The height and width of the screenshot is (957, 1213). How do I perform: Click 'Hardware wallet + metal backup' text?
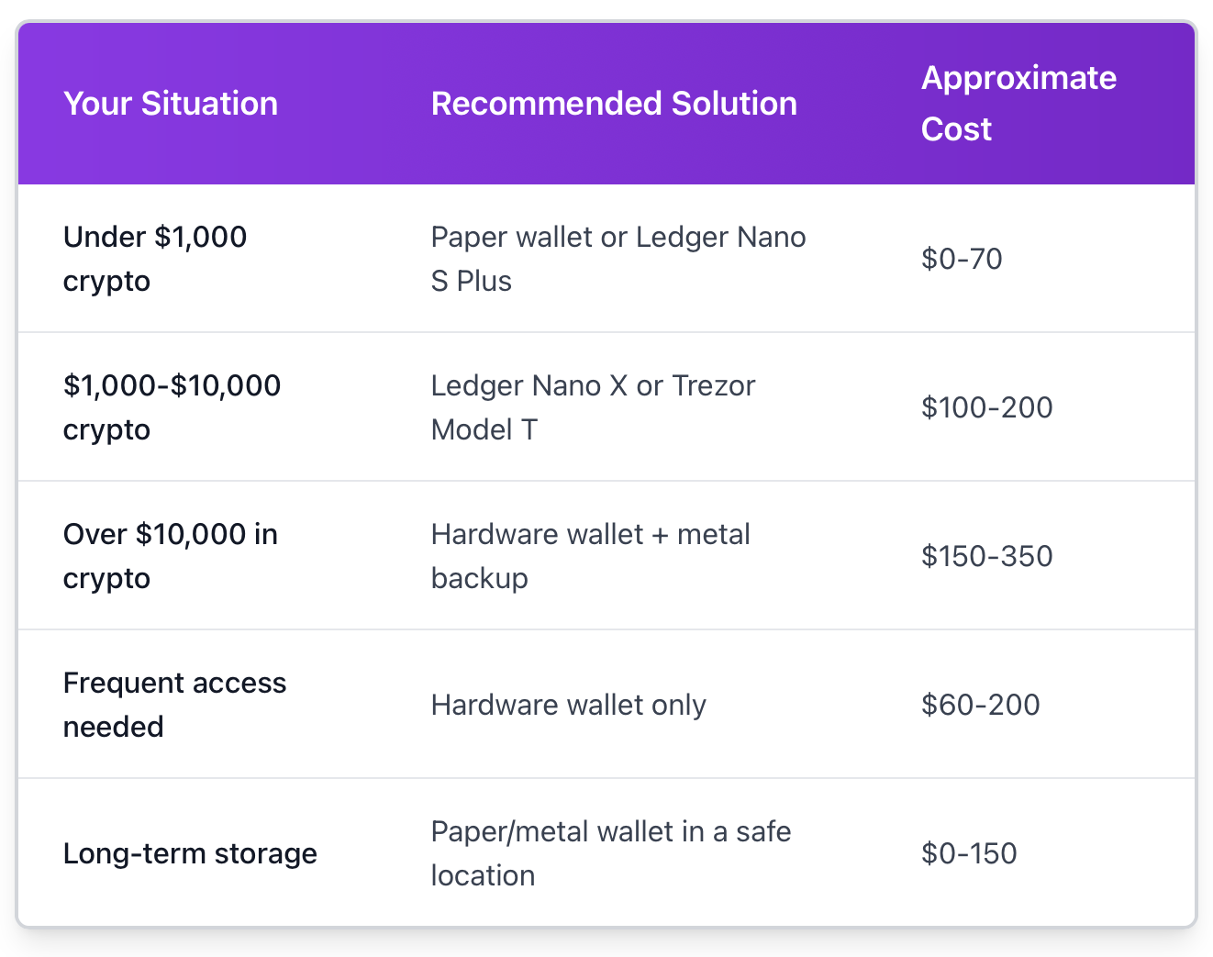coord(590,556)
